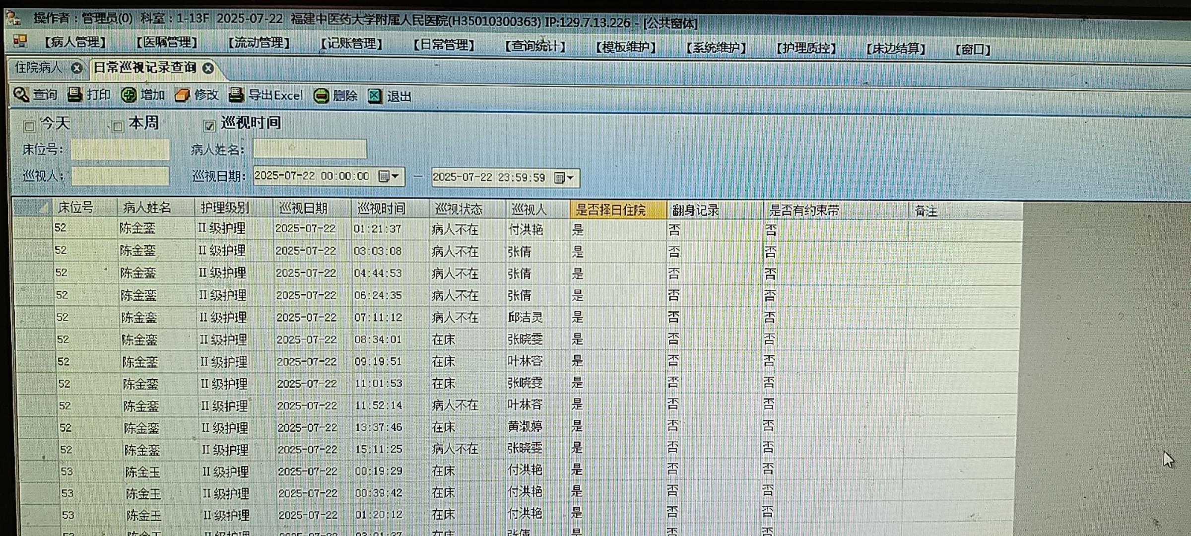Enable the 本周 checkbox
The width and height of the screenshot is (1191, 536).
click(118, 127)
